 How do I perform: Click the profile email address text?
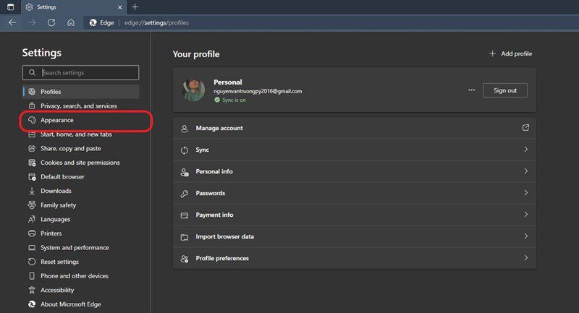pyautogui.click(x=258, y=91)
